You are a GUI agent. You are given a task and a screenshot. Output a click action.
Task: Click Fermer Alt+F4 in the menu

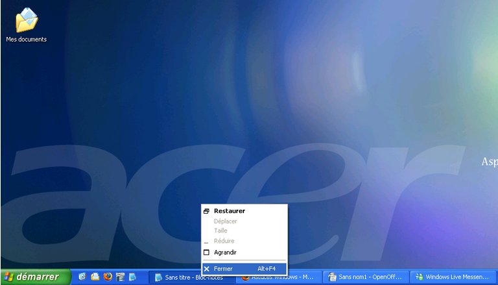pyautogui.click(x=244, y=269)
